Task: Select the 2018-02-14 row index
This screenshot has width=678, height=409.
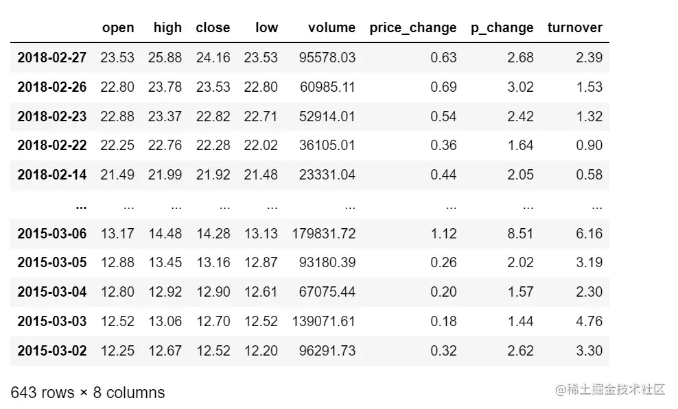Action: click(52, 175)
